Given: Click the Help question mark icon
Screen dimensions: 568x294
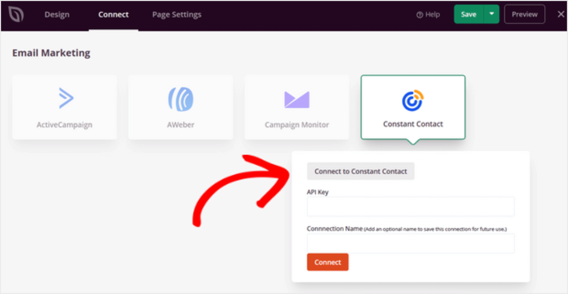Looking at the screenshot, I should 419,15.
